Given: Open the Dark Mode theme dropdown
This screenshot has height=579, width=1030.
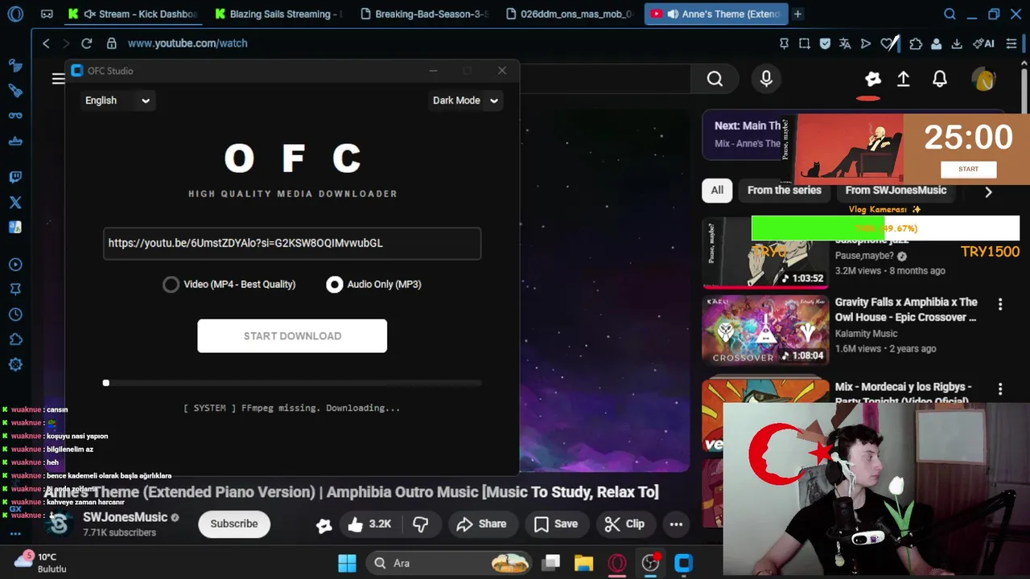Looking at the screenshot, I should coord(465,101).
